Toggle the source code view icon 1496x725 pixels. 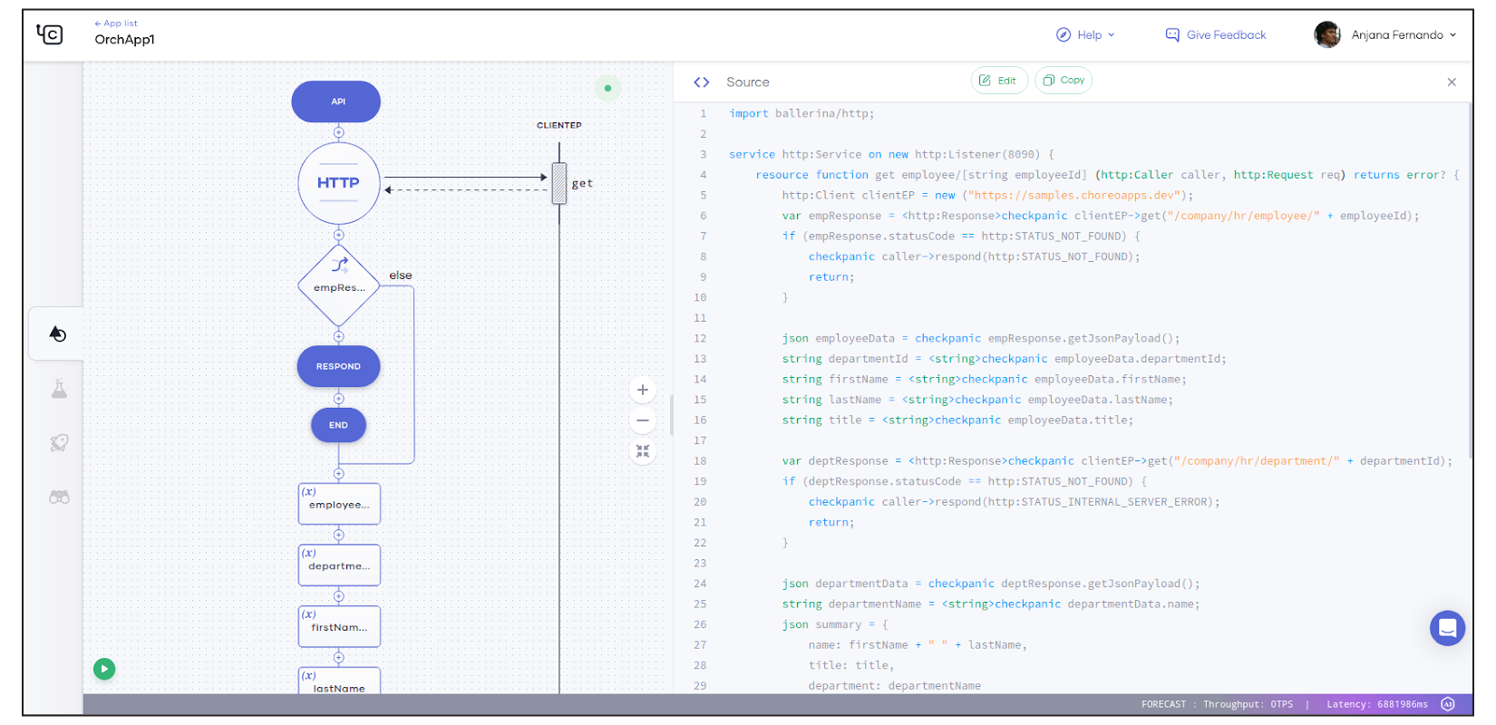(x=701, y=82)
